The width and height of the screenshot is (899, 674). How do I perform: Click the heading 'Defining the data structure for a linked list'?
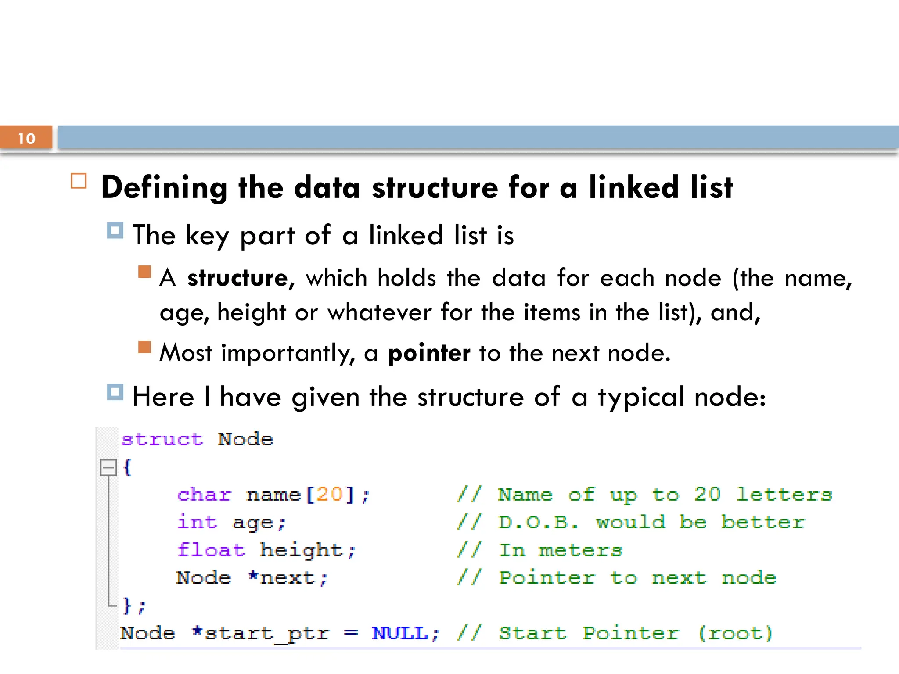(417, 187)
